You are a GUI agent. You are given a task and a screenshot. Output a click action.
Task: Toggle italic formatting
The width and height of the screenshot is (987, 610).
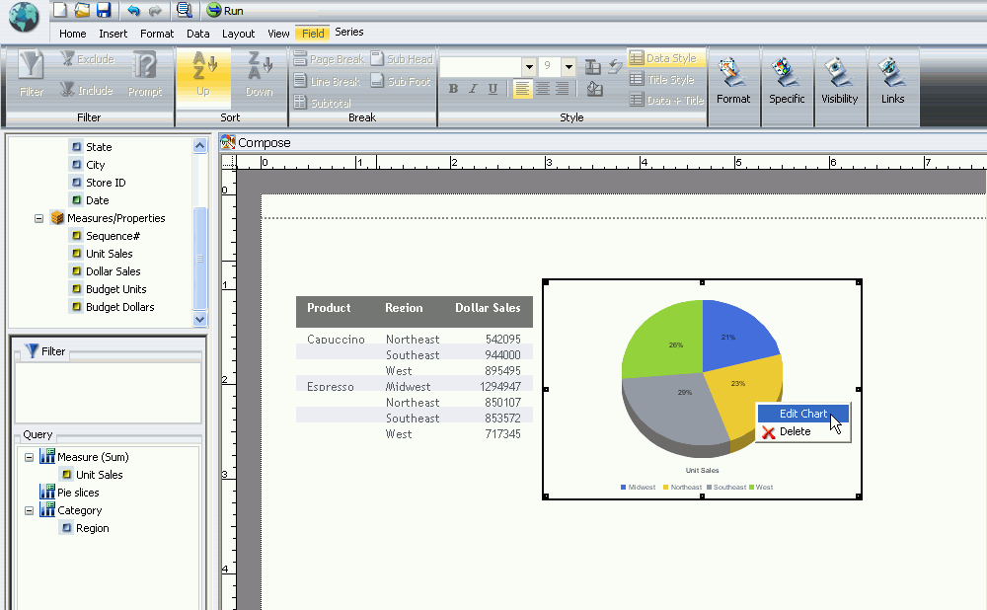(x=473, y=89)
